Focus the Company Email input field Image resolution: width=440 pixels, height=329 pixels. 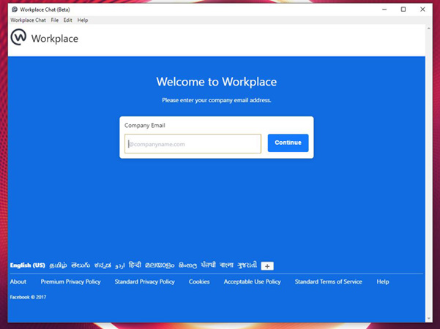tap(193, 144)
